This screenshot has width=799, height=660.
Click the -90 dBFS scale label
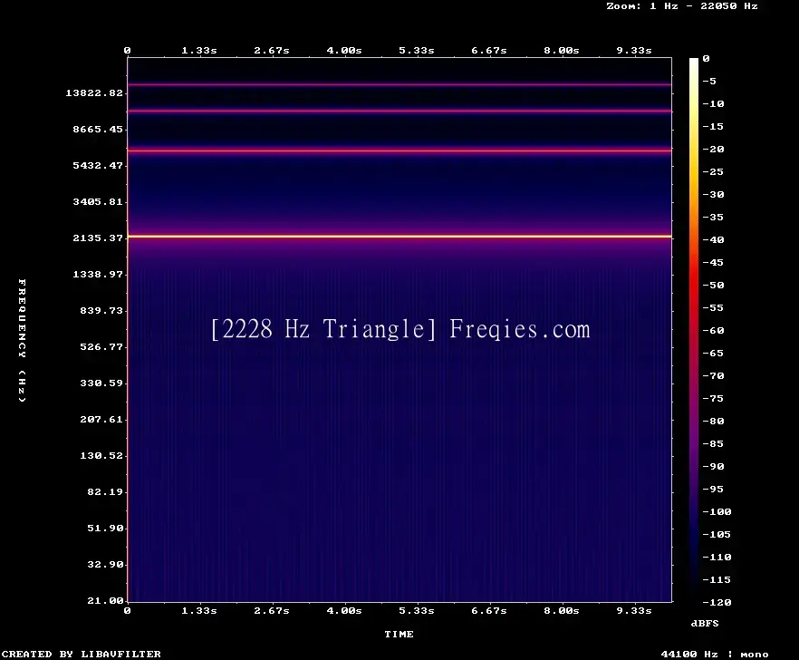pyautogui.click(x=713, y=467)
